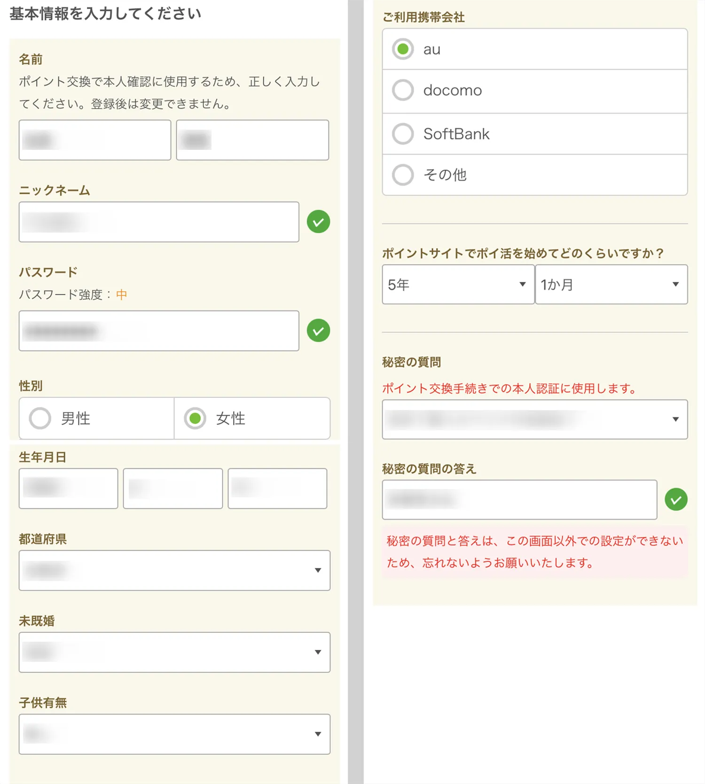Click the green checkmark beside the password field
Screen dimensions: 705x784
tap(318, 330)
